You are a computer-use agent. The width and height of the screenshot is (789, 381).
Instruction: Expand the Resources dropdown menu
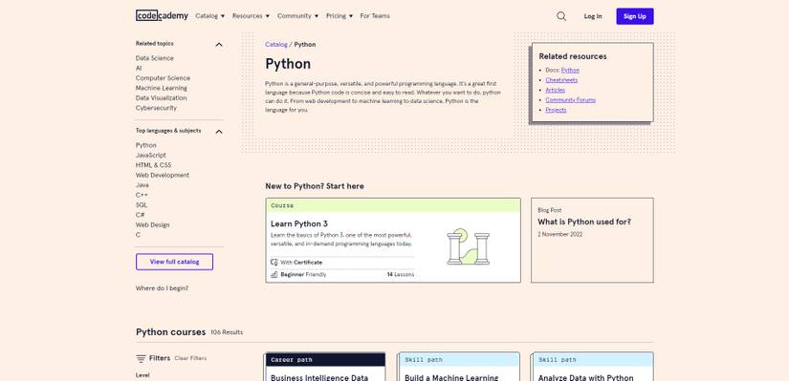(x=251, y=15)
